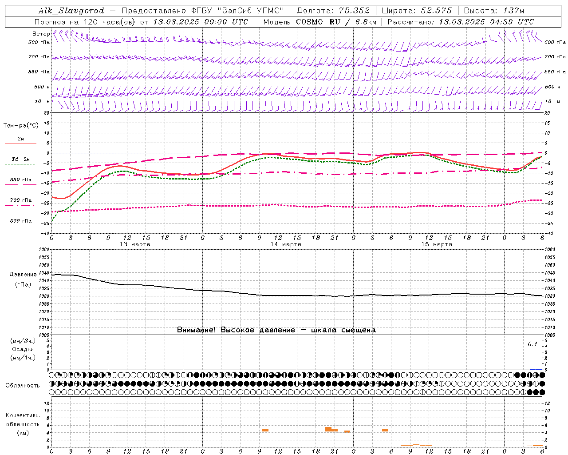Click the 10 м wind level label on left
This screenshot has width=568, height=455.
42,101
